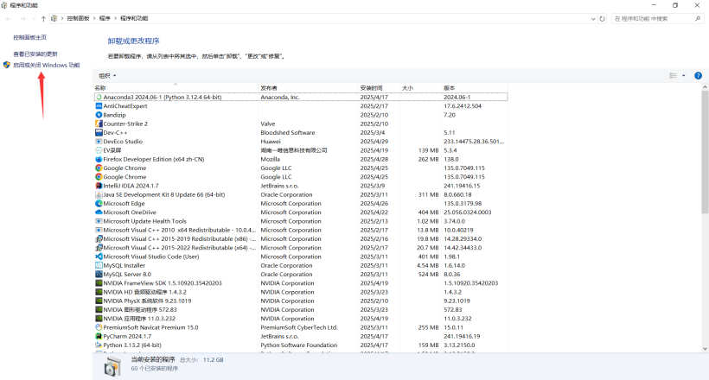Click the blue help question mark icon
The width and height of the screenshot is (709, 380).
click(698, 75)
